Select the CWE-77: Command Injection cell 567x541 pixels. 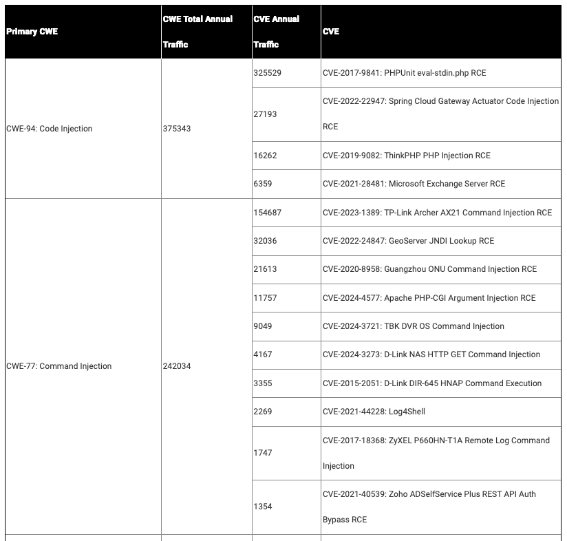(58, 366)
